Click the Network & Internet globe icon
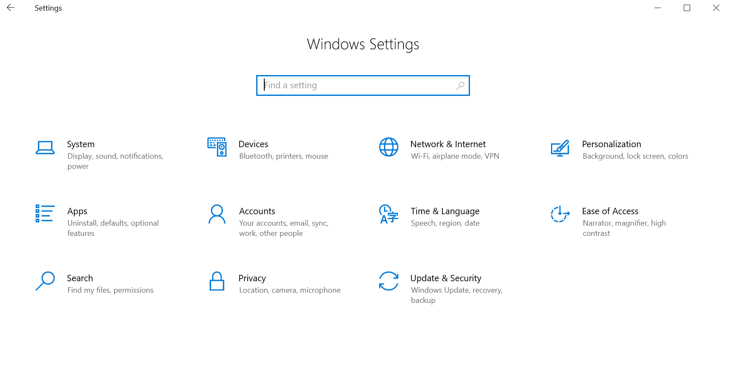 point(389,147)
